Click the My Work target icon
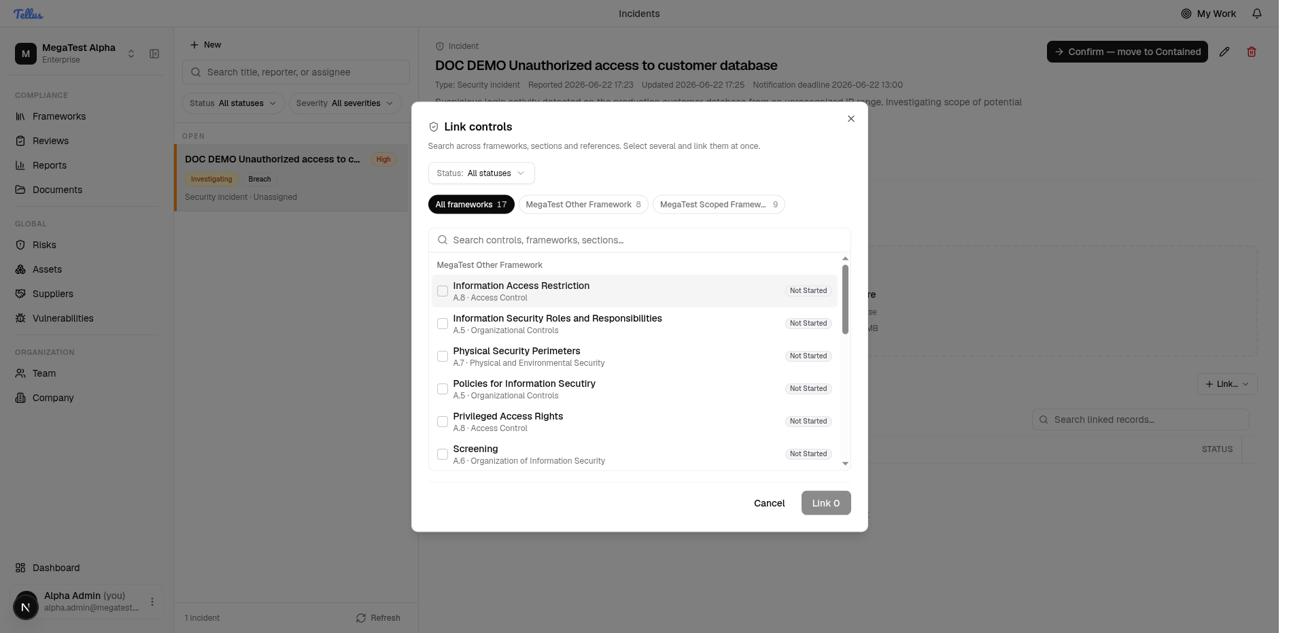Viewport: 1289px width, 633px height. coord(1186,14)
